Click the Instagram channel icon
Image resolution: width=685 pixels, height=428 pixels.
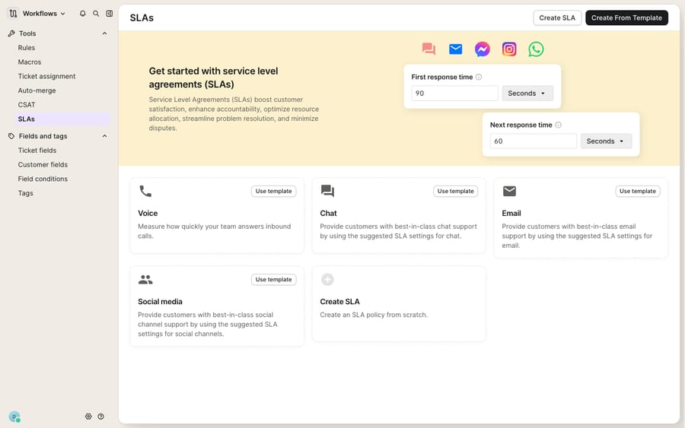[509, 49]
